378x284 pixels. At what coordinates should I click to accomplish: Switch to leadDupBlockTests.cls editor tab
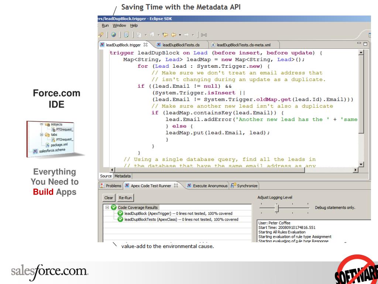click(x=181, y=45)
